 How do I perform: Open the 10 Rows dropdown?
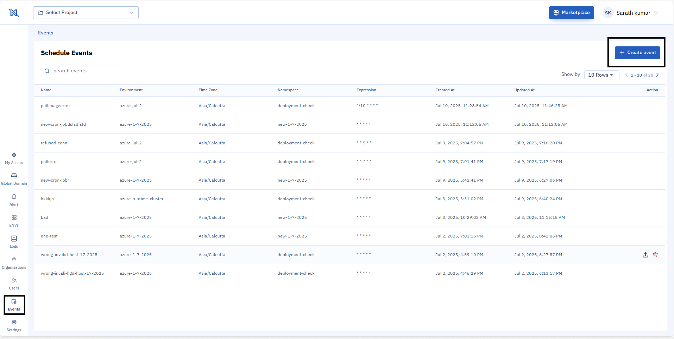tap(601, 75)
